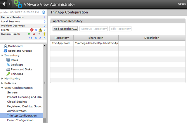This screenshot has width=187, height=123.
Task: Click the back navigation arrow
Action: point(4,4)
